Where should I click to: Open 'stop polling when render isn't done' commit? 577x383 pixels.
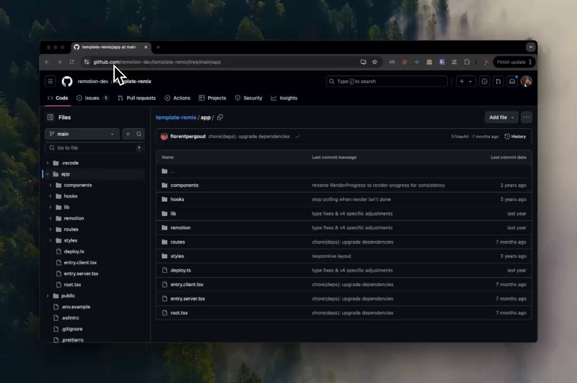point(351,199)
